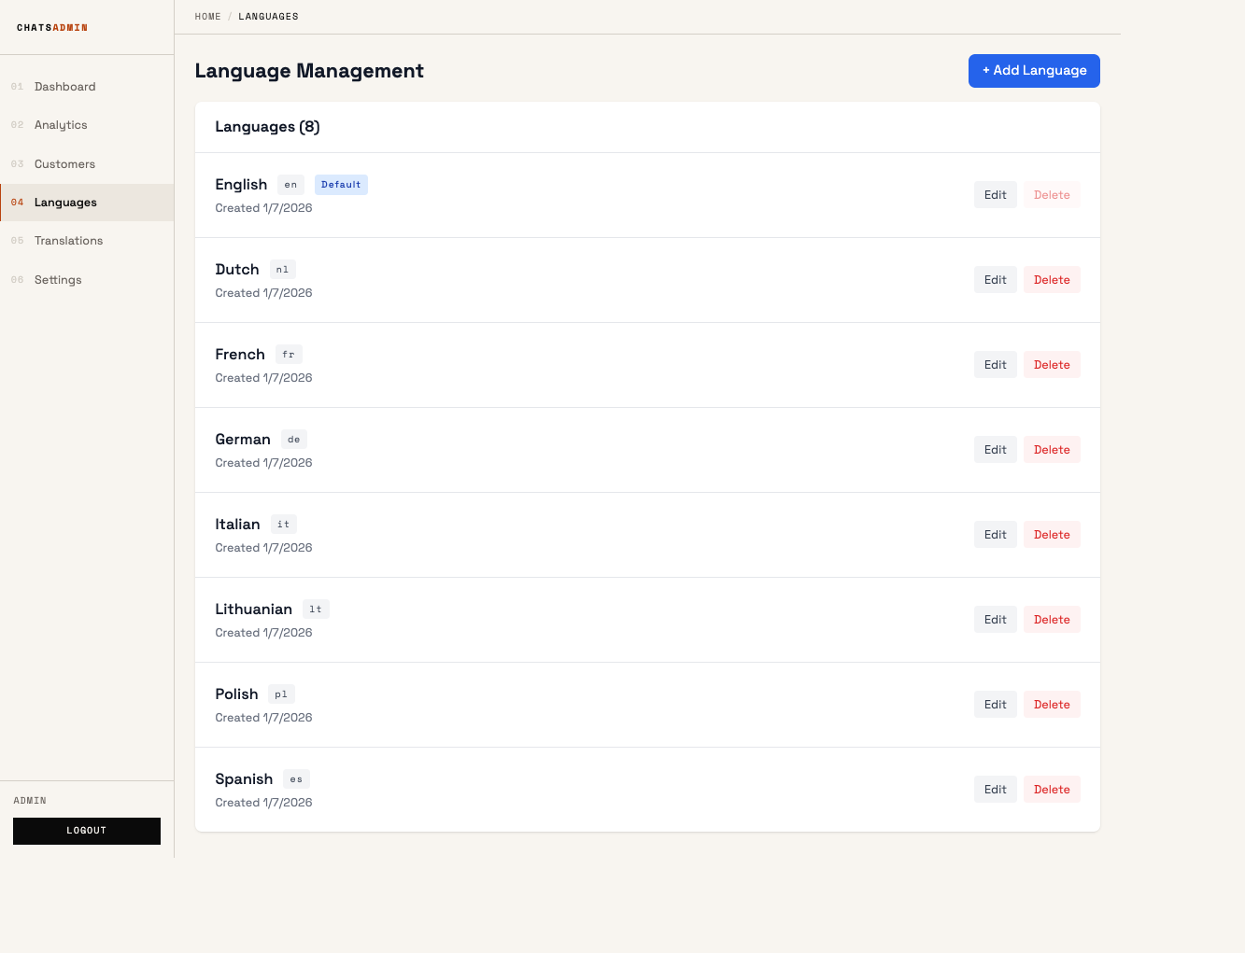1245x953 pixels.
Task: Open the Translations section
Action: coord(68,240)
